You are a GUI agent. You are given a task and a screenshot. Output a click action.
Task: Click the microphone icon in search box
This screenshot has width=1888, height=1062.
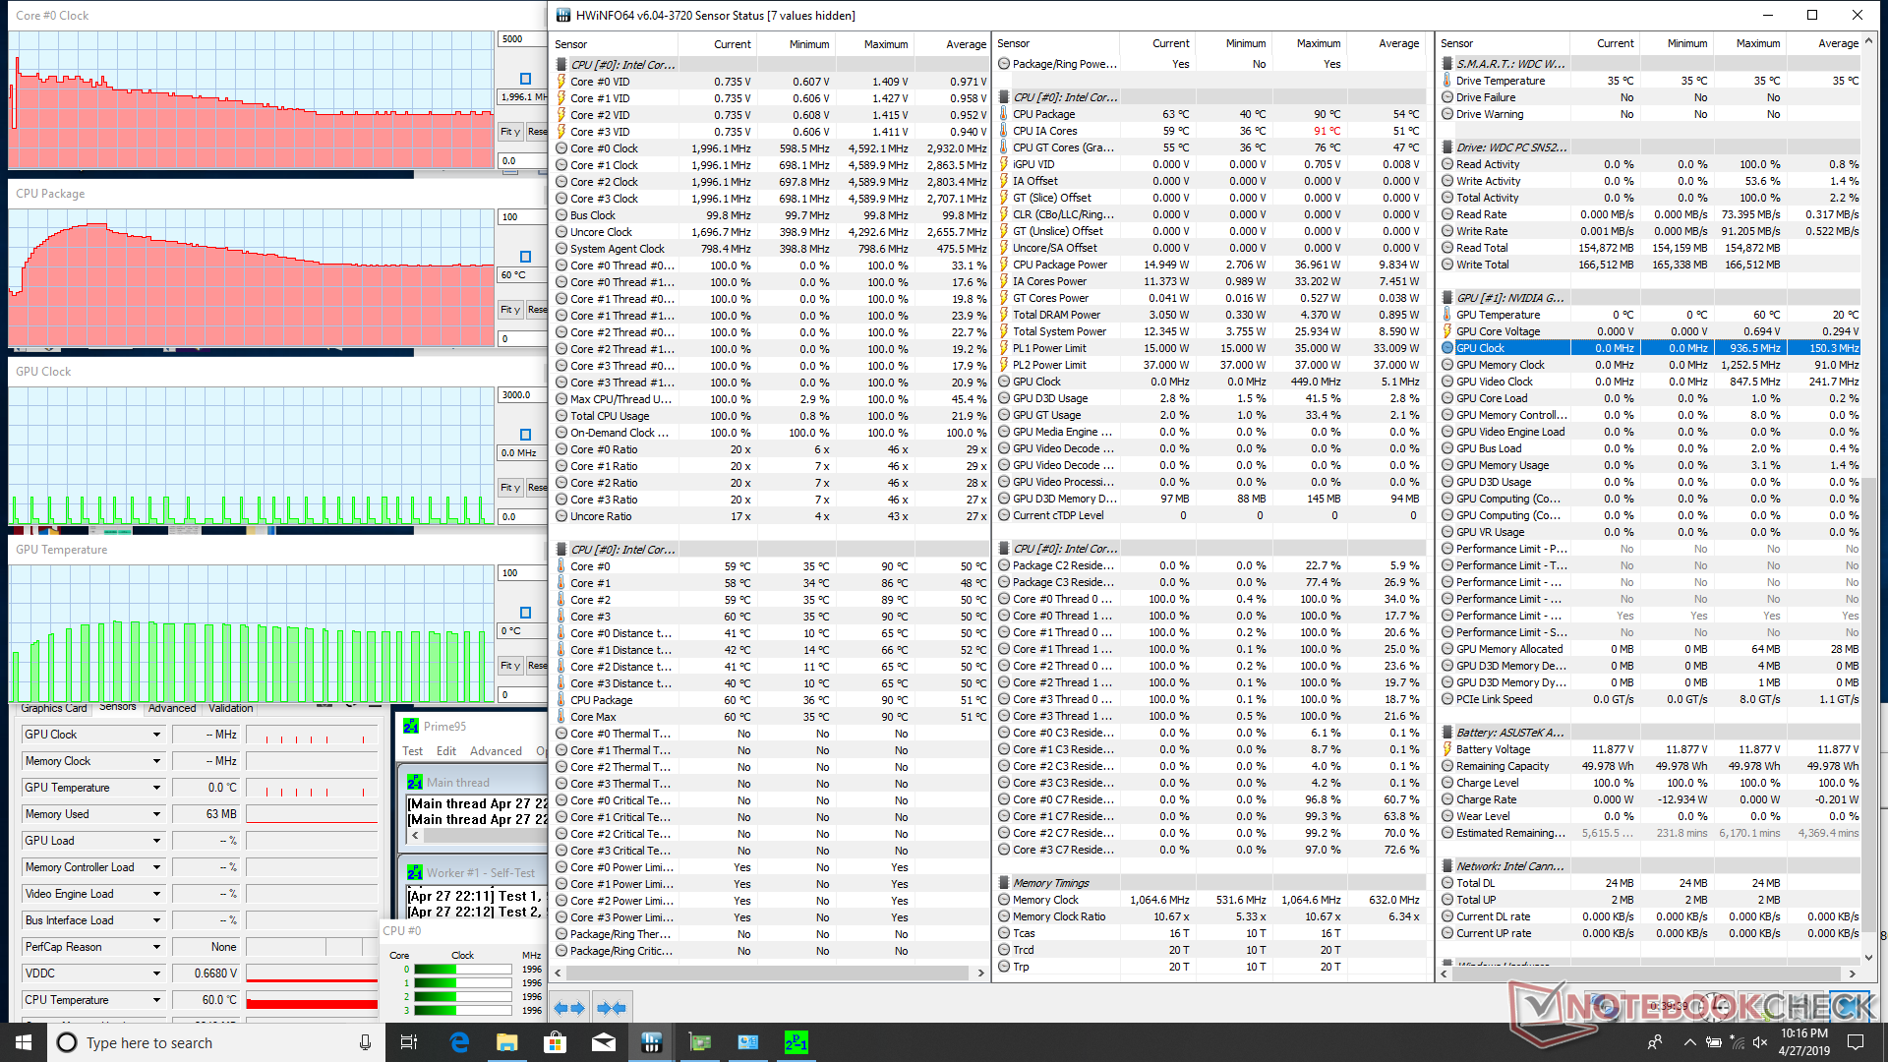pyautogui.click(x=365, y=1042)
